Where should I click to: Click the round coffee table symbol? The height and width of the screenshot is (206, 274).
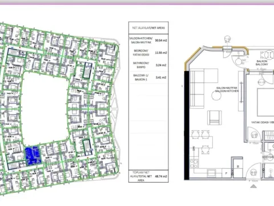216,95
